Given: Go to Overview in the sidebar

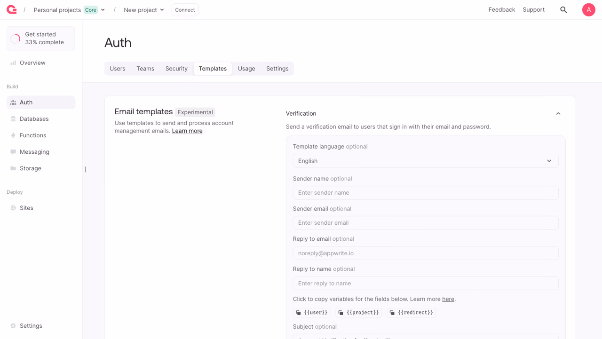Looking at the screenshot, I should tap(41, 63).
